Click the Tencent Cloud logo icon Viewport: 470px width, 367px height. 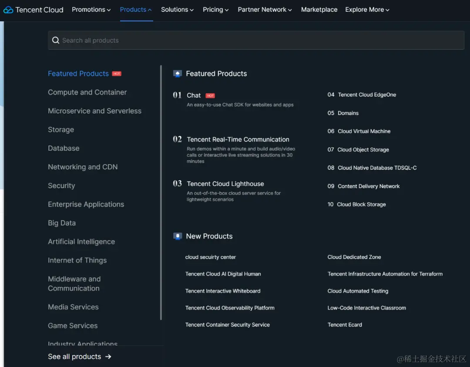[8, 10]
